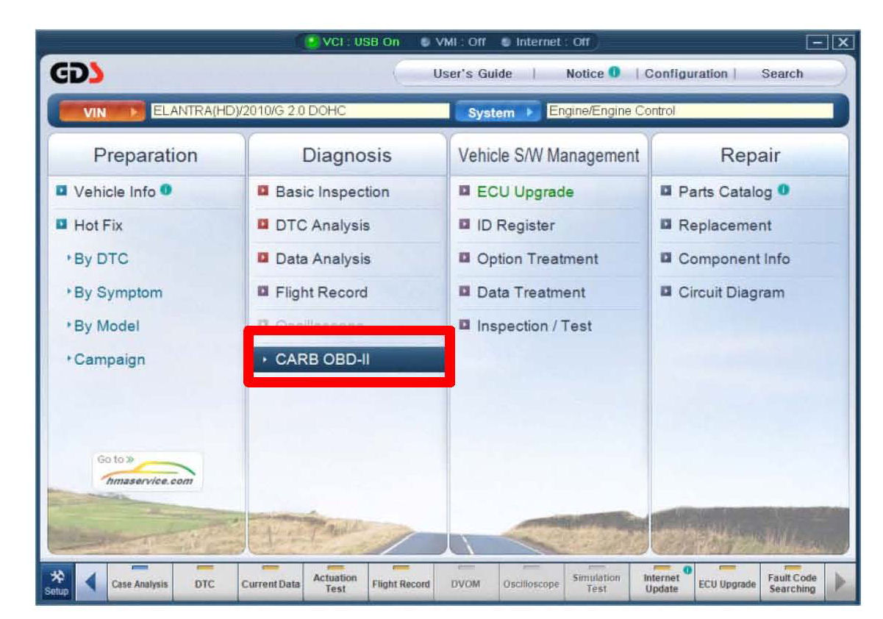Open the Setup tools icon
The width and height of the screenshot is (883, 619).
(56, 584)
